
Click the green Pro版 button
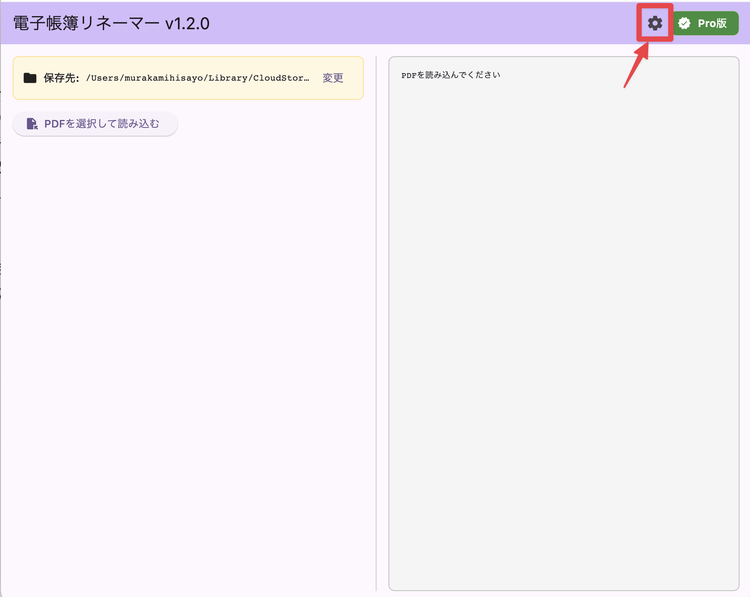(x=705, y=23)
